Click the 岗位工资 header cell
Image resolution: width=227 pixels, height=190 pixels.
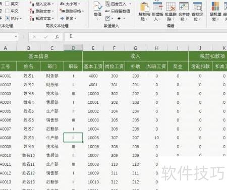click(x=115, y=67)
